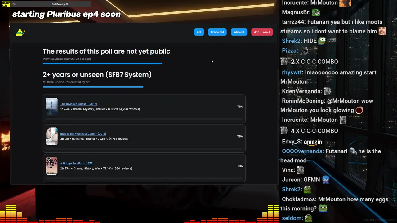This screenshot has height=223, width=397.
Task: Click the TBA label for Blue Is the Warmest Color
Action: pyautogui.click(x=240, y=136)
